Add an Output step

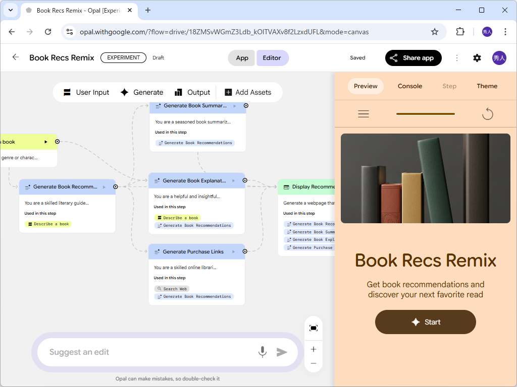coord(192,93)
